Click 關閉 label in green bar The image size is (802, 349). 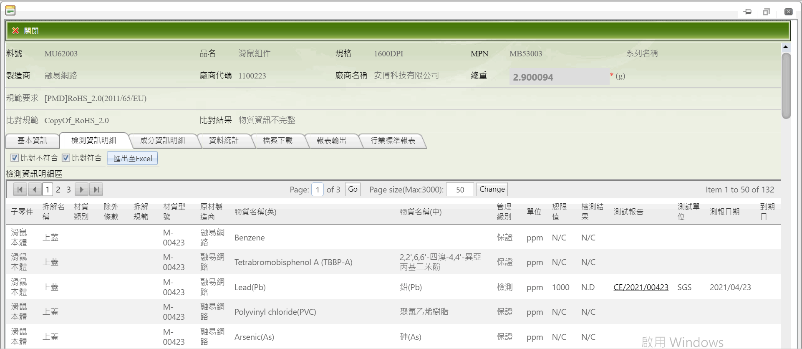tap(31, 31)
